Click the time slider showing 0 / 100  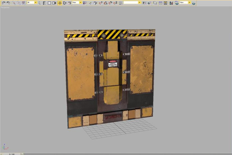12,154
